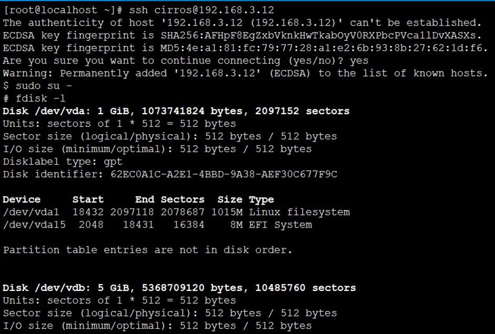Click the 'Start' column header
Viewport: 495px width, 334px height.
pos(88,199)
